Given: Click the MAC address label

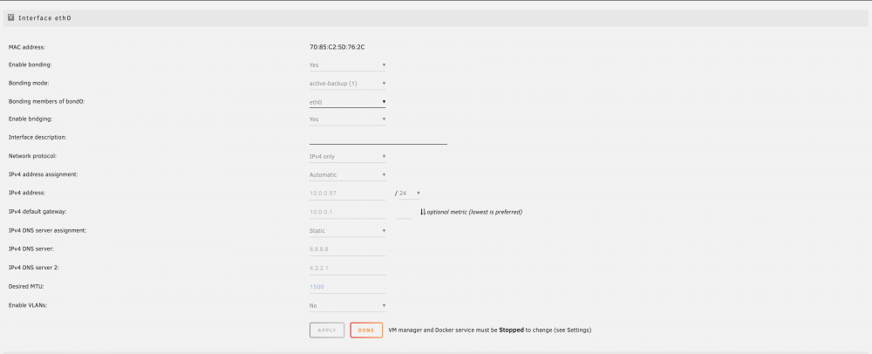Looking at the screenshot, I should [27, 47].
